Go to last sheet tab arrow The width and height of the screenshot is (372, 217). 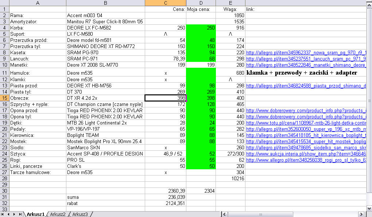20,214
